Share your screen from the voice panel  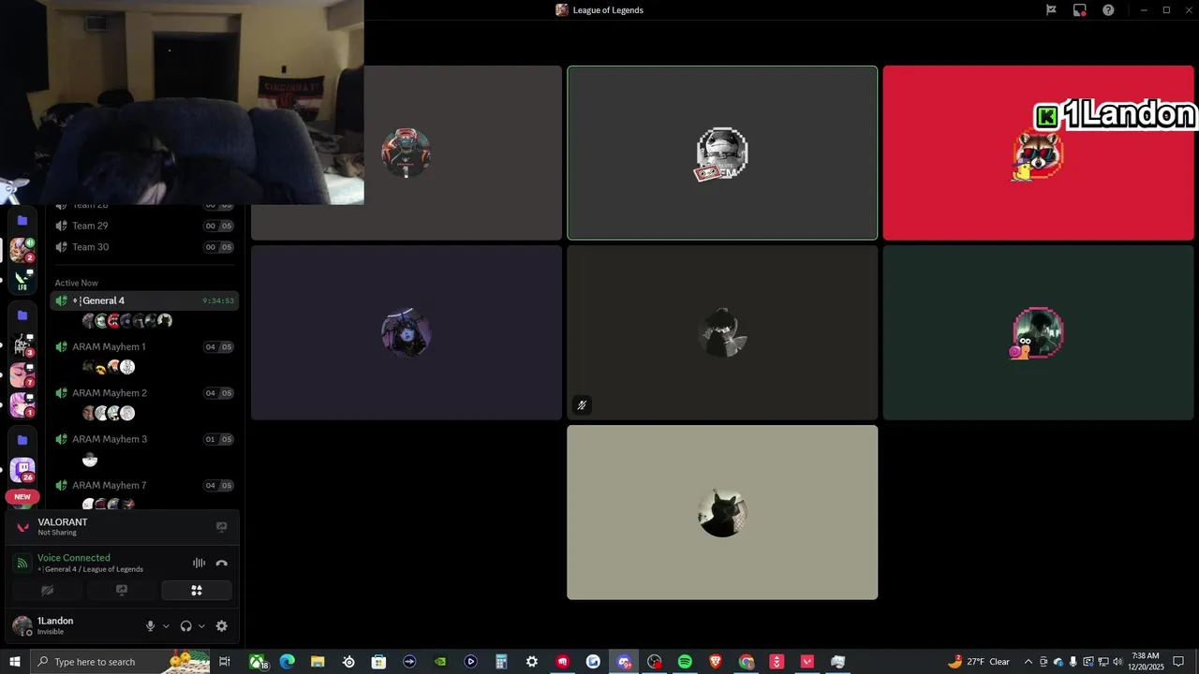pyautogui.click(x=122, y=591)
